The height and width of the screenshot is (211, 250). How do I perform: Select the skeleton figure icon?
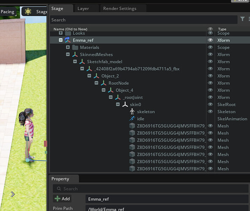[x=132, y=111]
